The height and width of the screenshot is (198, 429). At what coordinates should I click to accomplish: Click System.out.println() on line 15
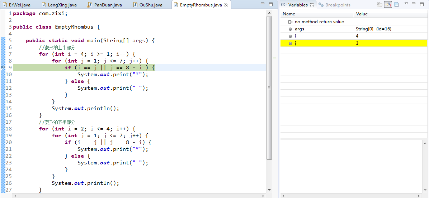[85, 108]
